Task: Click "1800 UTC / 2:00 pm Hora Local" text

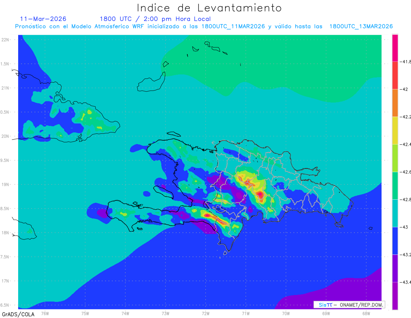Action: 155,19
